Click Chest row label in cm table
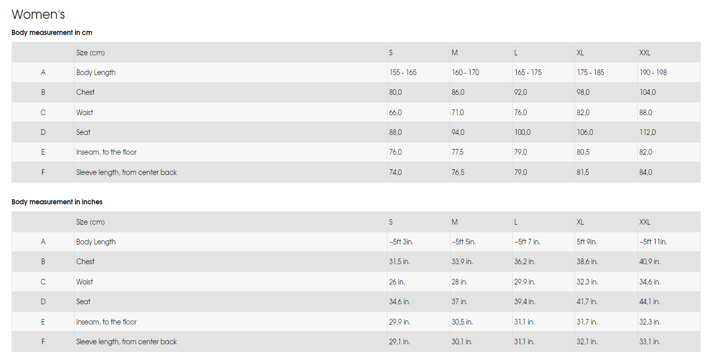Image resolution: width=721 pixels, height=361 pixels. point(85,92)
